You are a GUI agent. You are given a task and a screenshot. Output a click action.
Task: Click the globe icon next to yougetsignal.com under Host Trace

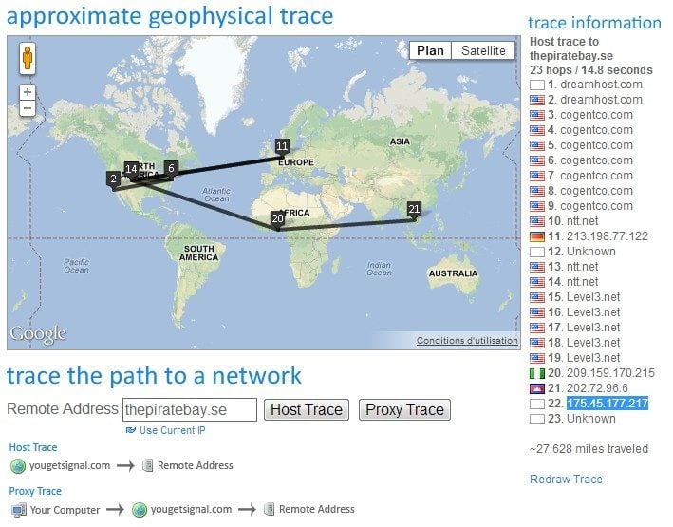(x=17, y=465)
